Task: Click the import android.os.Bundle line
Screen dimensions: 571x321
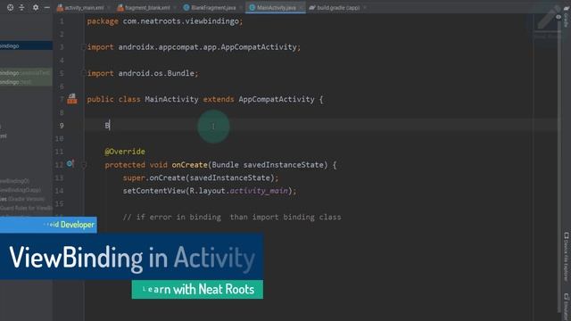Action: [x=143, y=73]
